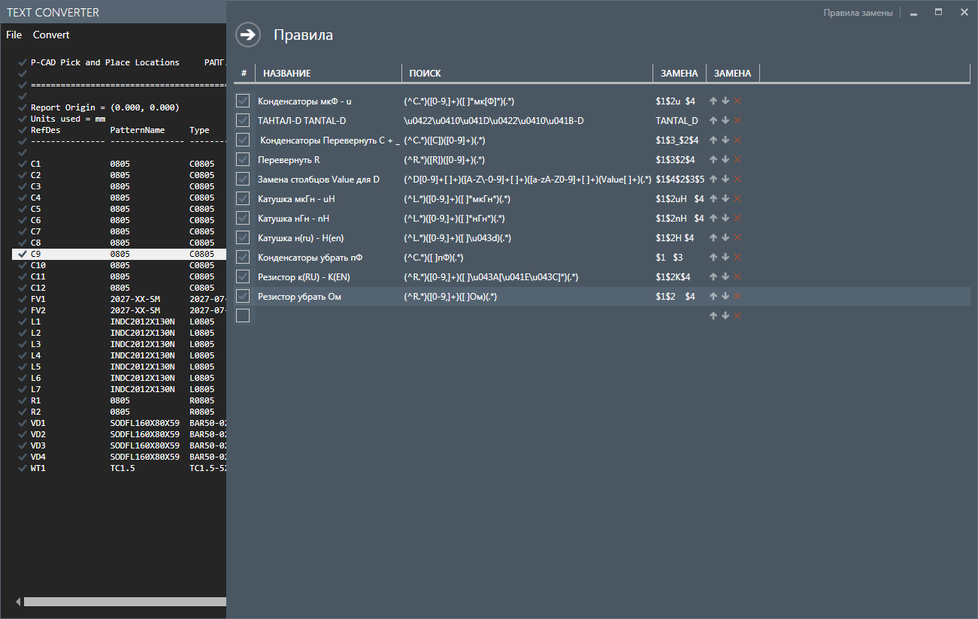Toggle checkbox for Катушка нГн - nH rule

[x=243, y=218]
